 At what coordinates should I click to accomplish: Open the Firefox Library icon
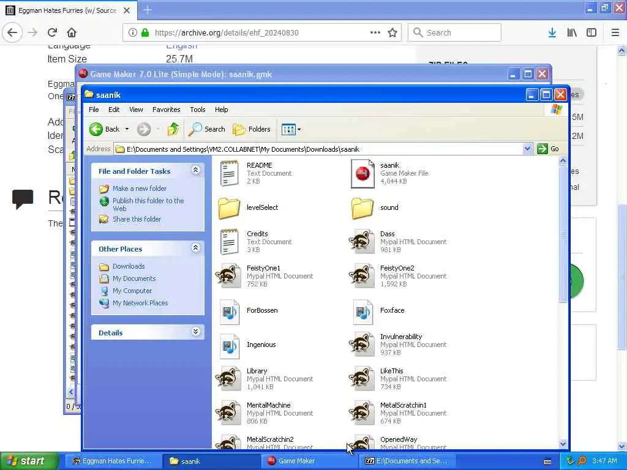tap(572, 32)
